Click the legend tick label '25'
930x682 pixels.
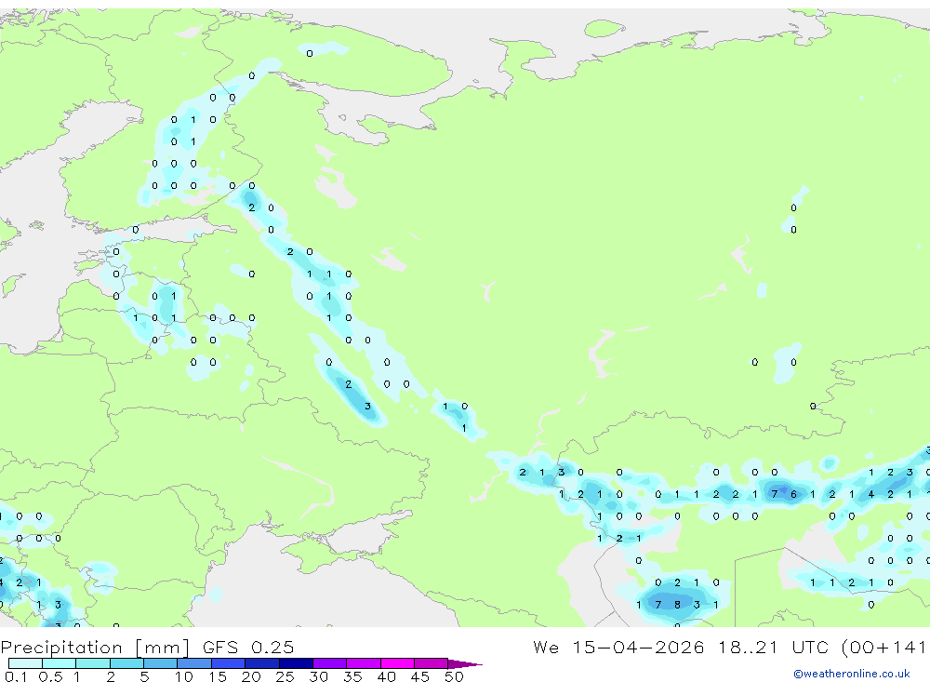(285, 676)
